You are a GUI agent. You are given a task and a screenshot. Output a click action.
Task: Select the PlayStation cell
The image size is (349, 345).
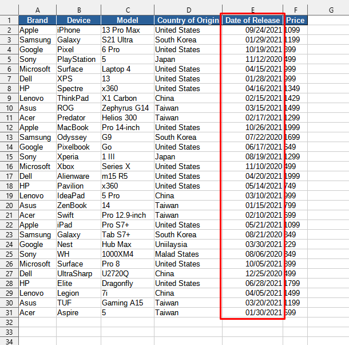pos(78,59)
